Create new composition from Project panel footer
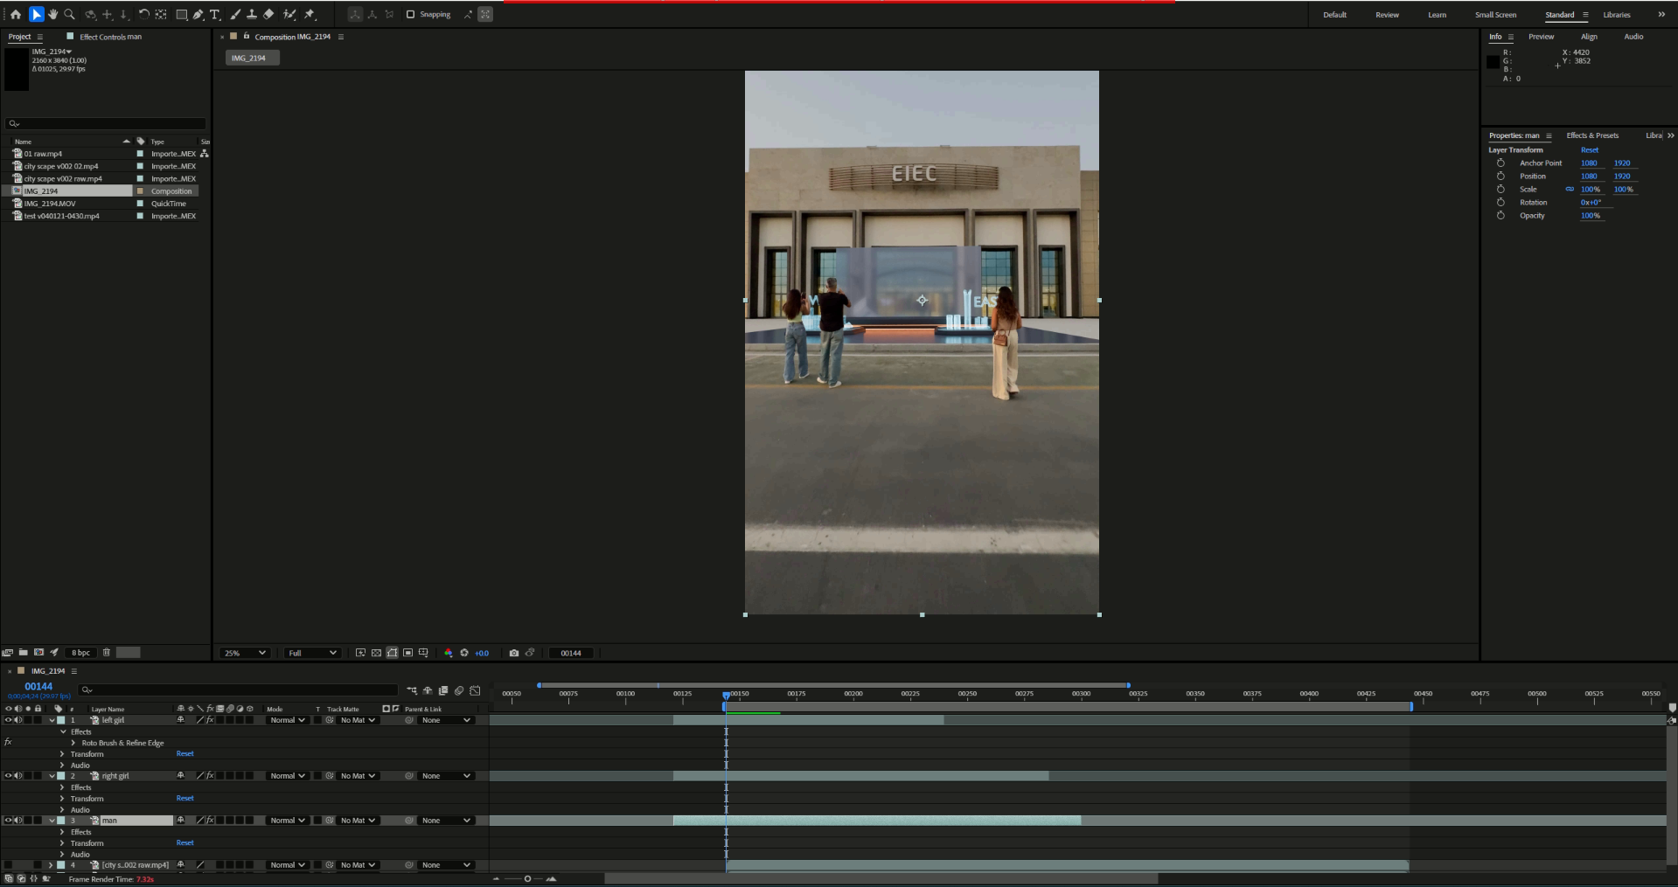This screenshot has width=1678, height=887. point(38,652)
